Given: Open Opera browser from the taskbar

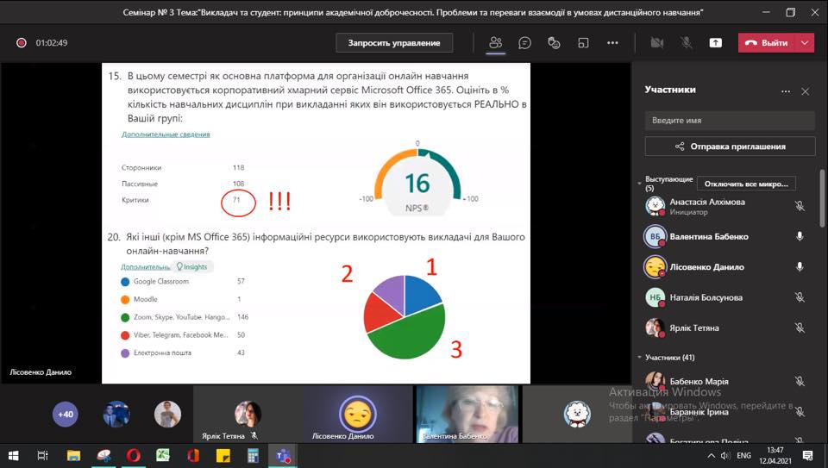Looking at the screenshot, I should tap(133, 455).
